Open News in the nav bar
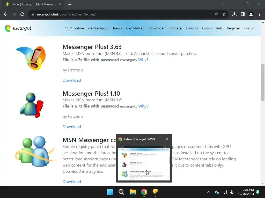The image size is (265, 198). (117, 28)
